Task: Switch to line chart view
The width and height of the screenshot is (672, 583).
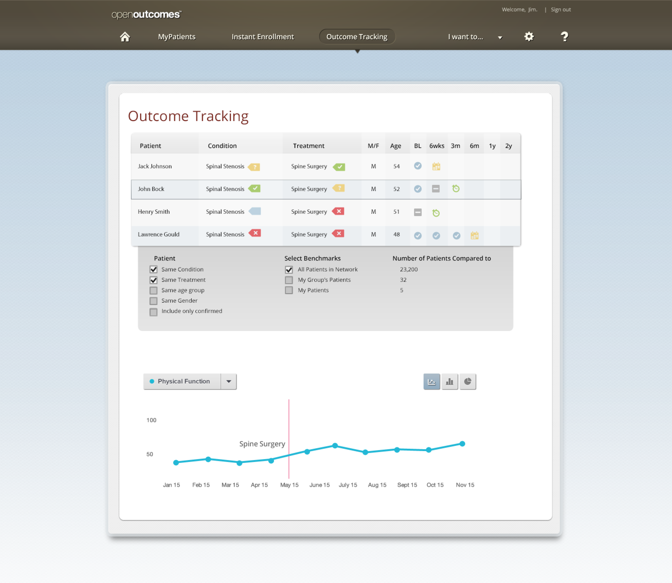Action: coord(432,381)
